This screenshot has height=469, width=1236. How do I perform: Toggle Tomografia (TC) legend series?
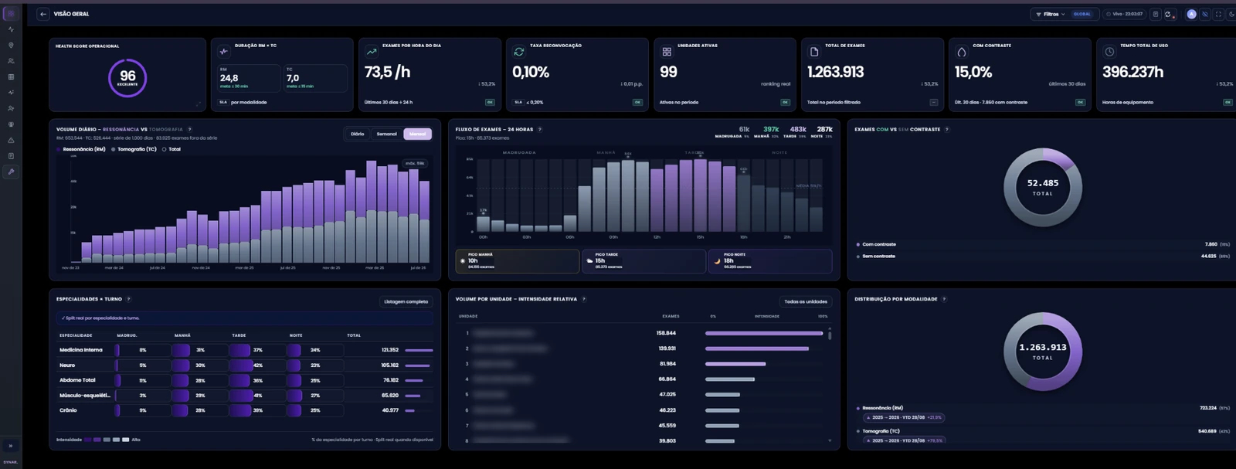pos(134,149)
